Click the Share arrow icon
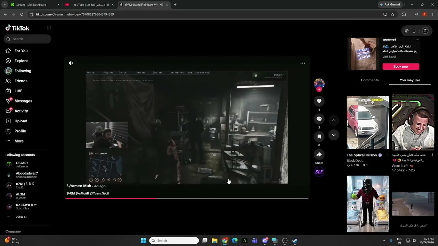438x246 pixels. [319, 155]
